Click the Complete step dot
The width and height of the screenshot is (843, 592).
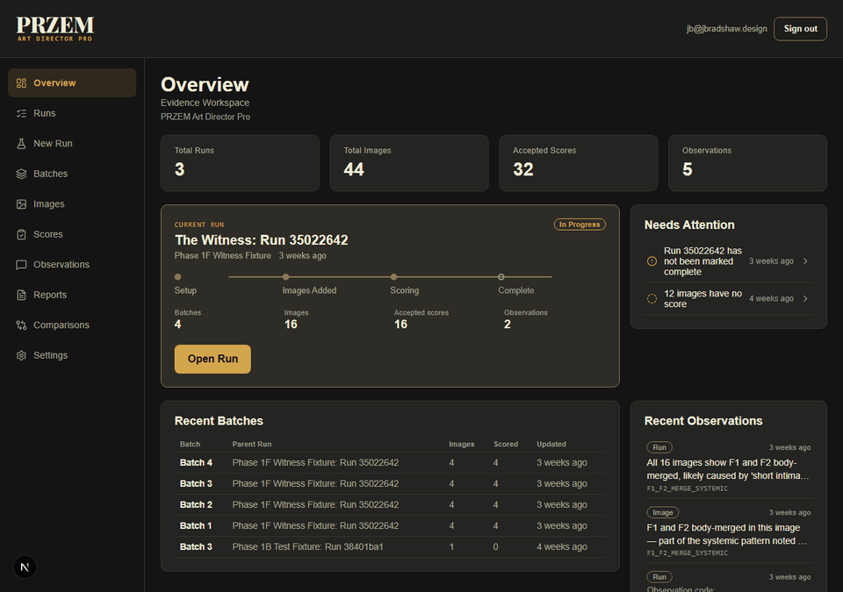pyautogui.click(x=501, y=277)
